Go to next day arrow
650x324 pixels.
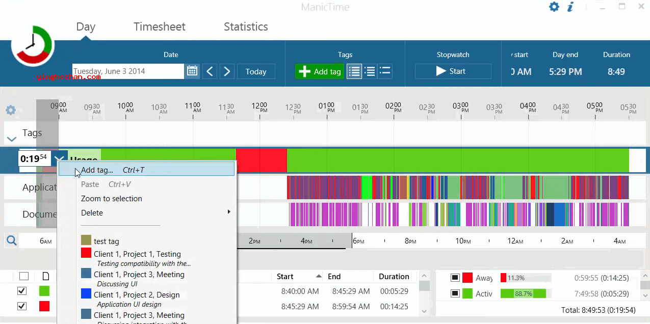click(x=227, y=71)
